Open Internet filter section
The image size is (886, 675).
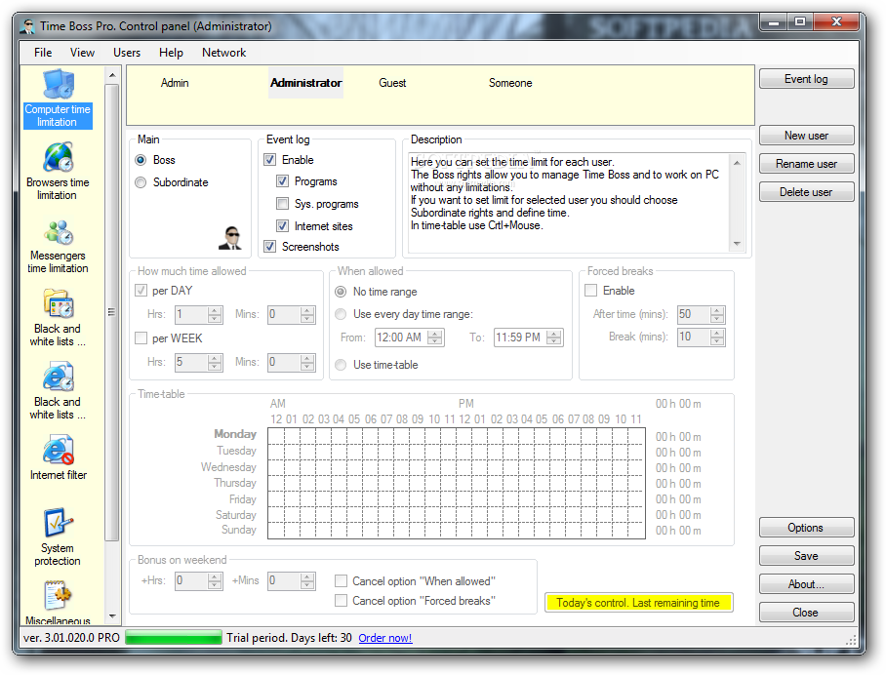point(58,458)
